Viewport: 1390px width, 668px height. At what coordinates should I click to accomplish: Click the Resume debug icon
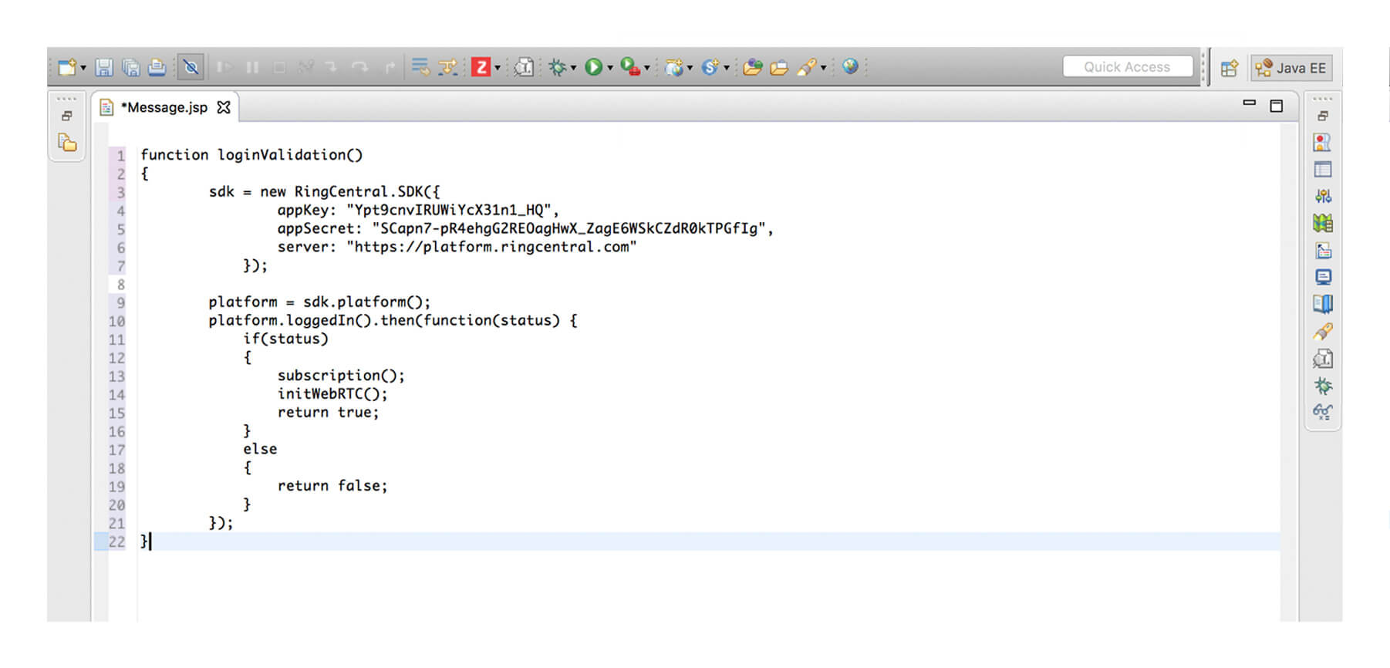click(224, 68)
